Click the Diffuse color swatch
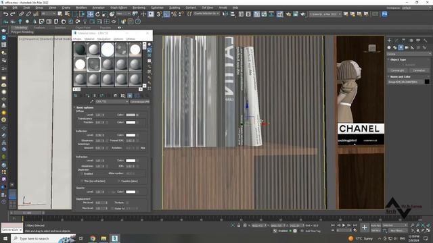The image size is (433, 243). (x=131, y=115)
